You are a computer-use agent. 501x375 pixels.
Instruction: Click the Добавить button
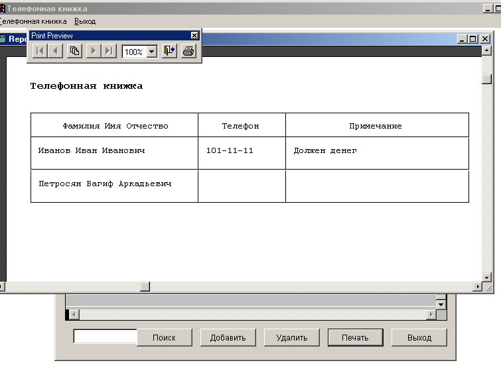click(x=228, y=338)
